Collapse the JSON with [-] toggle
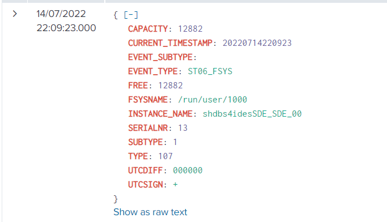This screenshot has height=222, width=387. [131, 15]
